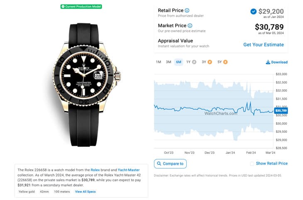Click the orange premium badge next to 5Y

pyautogui.click(x=225, y=62)
